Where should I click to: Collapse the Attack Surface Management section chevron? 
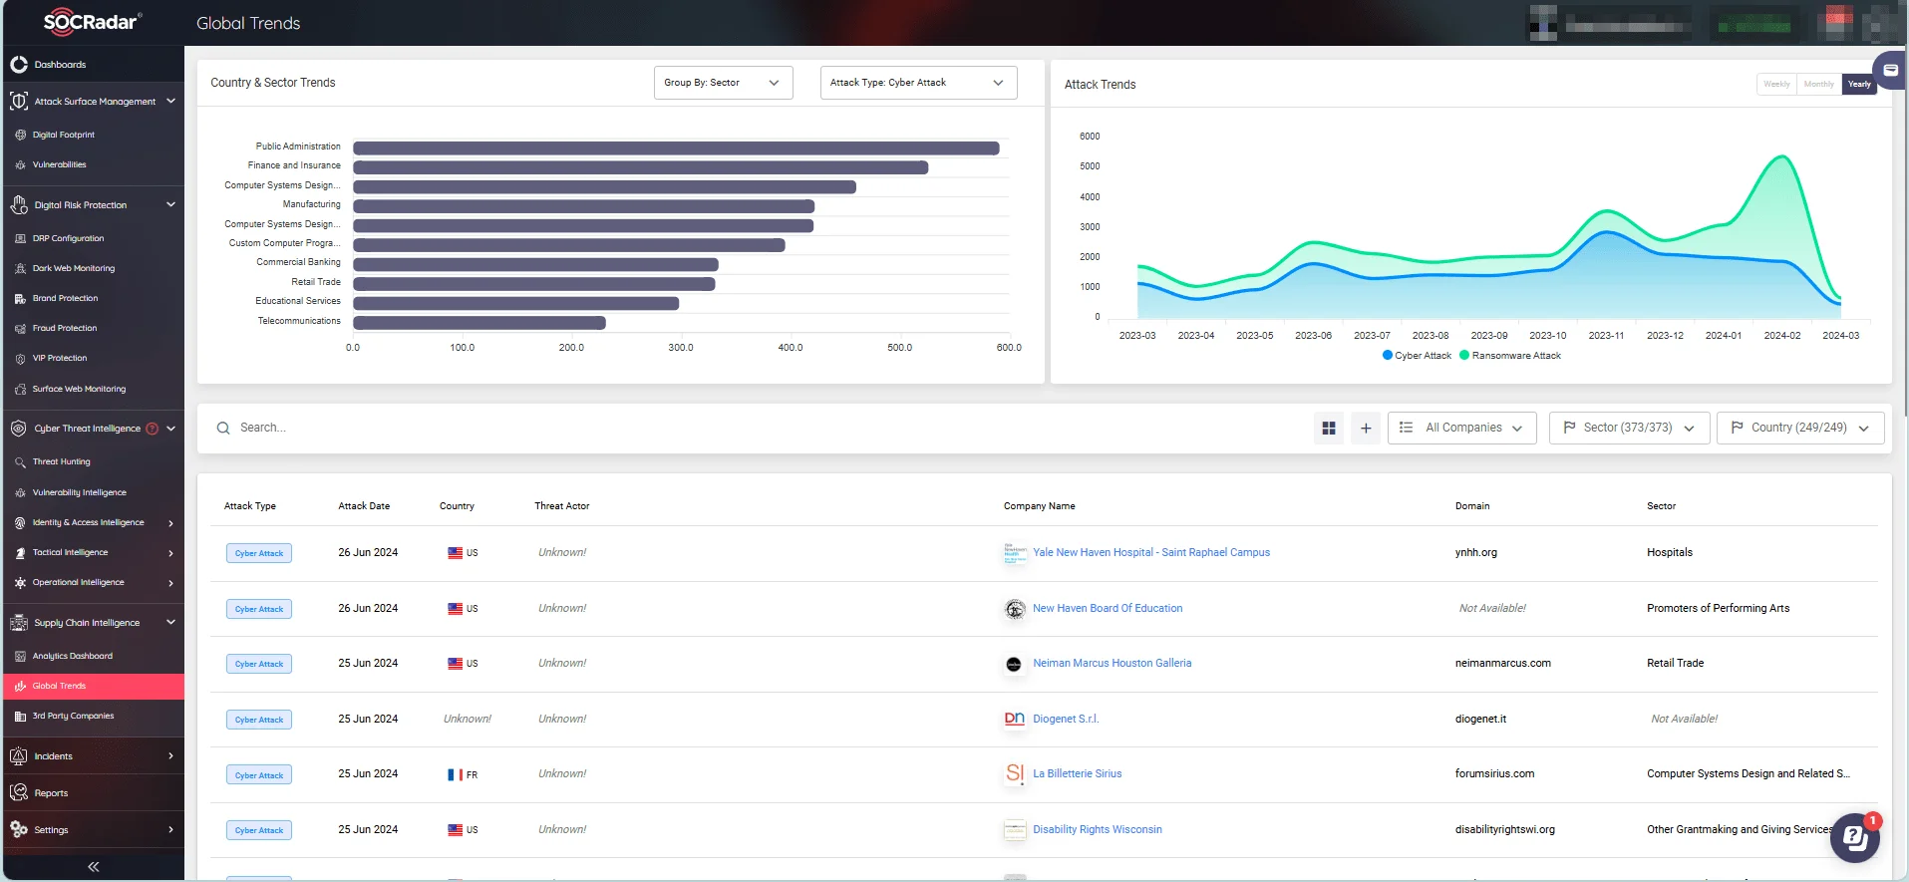click(170, 101)
